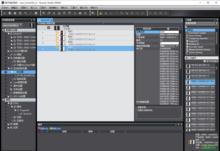
Task: Open the 文件(F) menu
Action: (x=5, y=8)
